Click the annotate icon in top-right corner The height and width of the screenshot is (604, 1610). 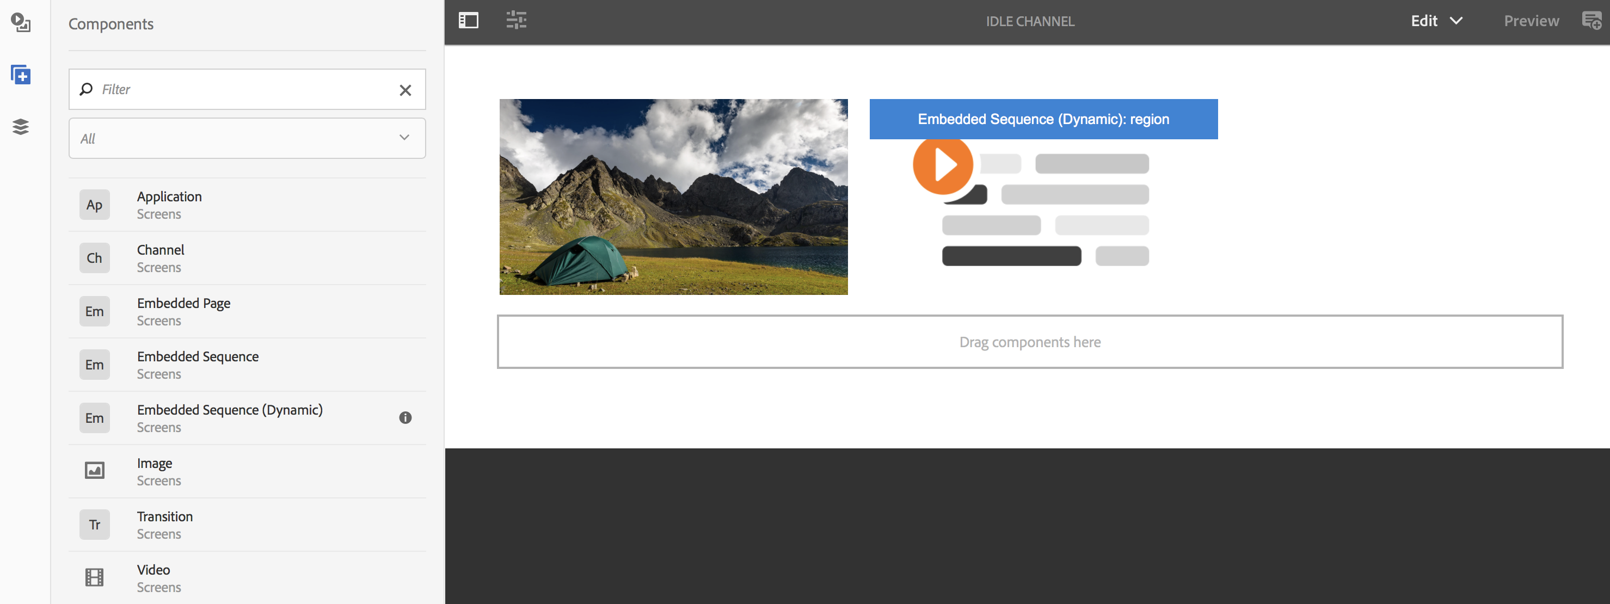coord(1590,21)
